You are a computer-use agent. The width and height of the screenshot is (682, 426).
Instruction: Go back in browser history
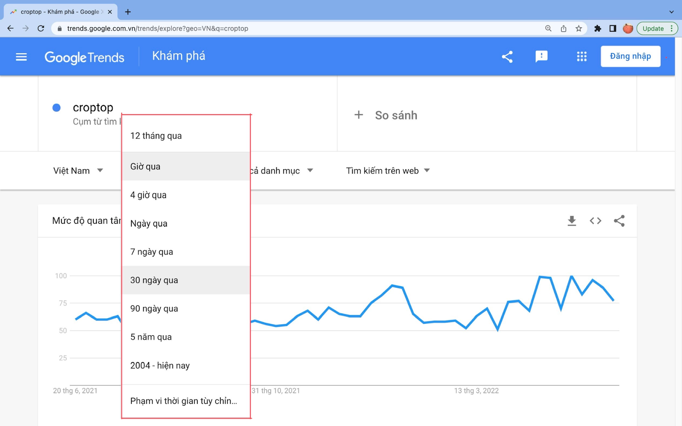(11, 29)
